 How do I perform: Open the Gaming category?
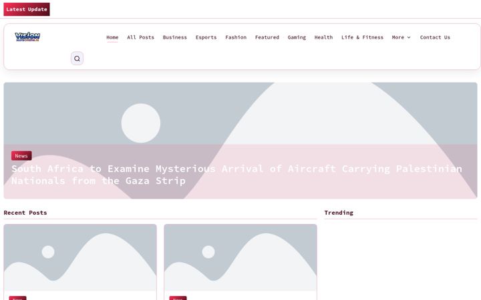(297, 37)
